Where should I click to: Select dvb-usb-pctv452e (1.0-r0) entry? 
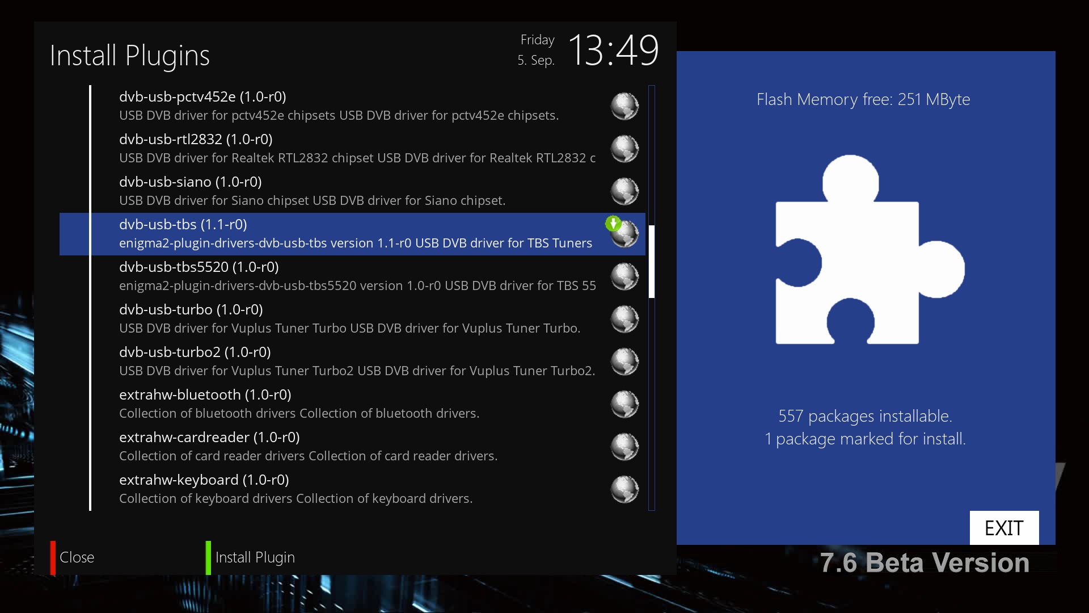click(x=352, y=106)
